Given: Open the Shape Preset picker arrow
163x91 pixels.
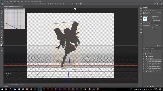Looking at the screenshot, I should coord(147,19).
